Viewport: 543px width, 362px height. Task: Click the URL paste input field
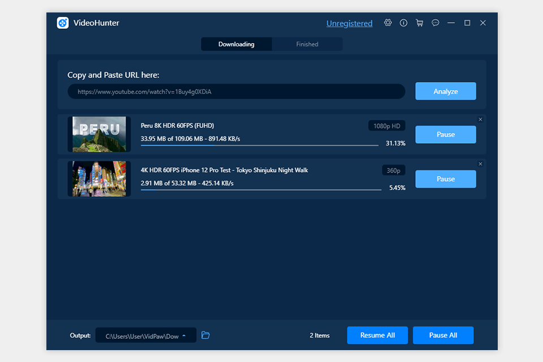(236, 91)
